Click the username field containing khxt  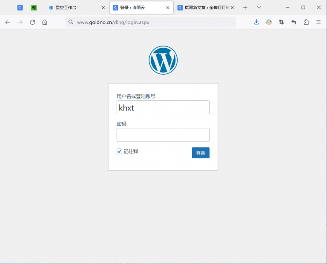click(x=163, y=107)
